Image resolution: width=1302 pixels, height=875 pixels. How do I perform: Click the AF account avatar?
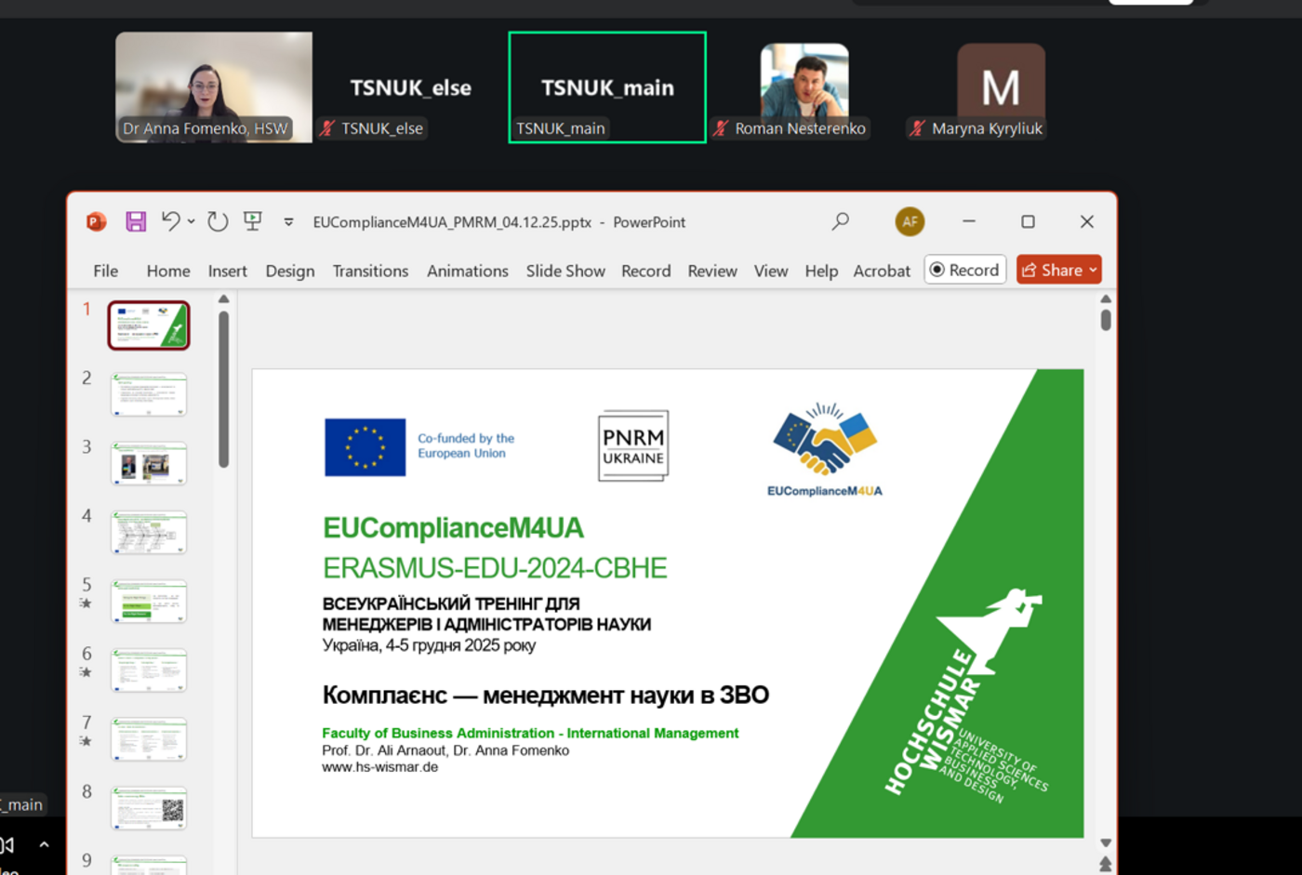click(909, 221)
